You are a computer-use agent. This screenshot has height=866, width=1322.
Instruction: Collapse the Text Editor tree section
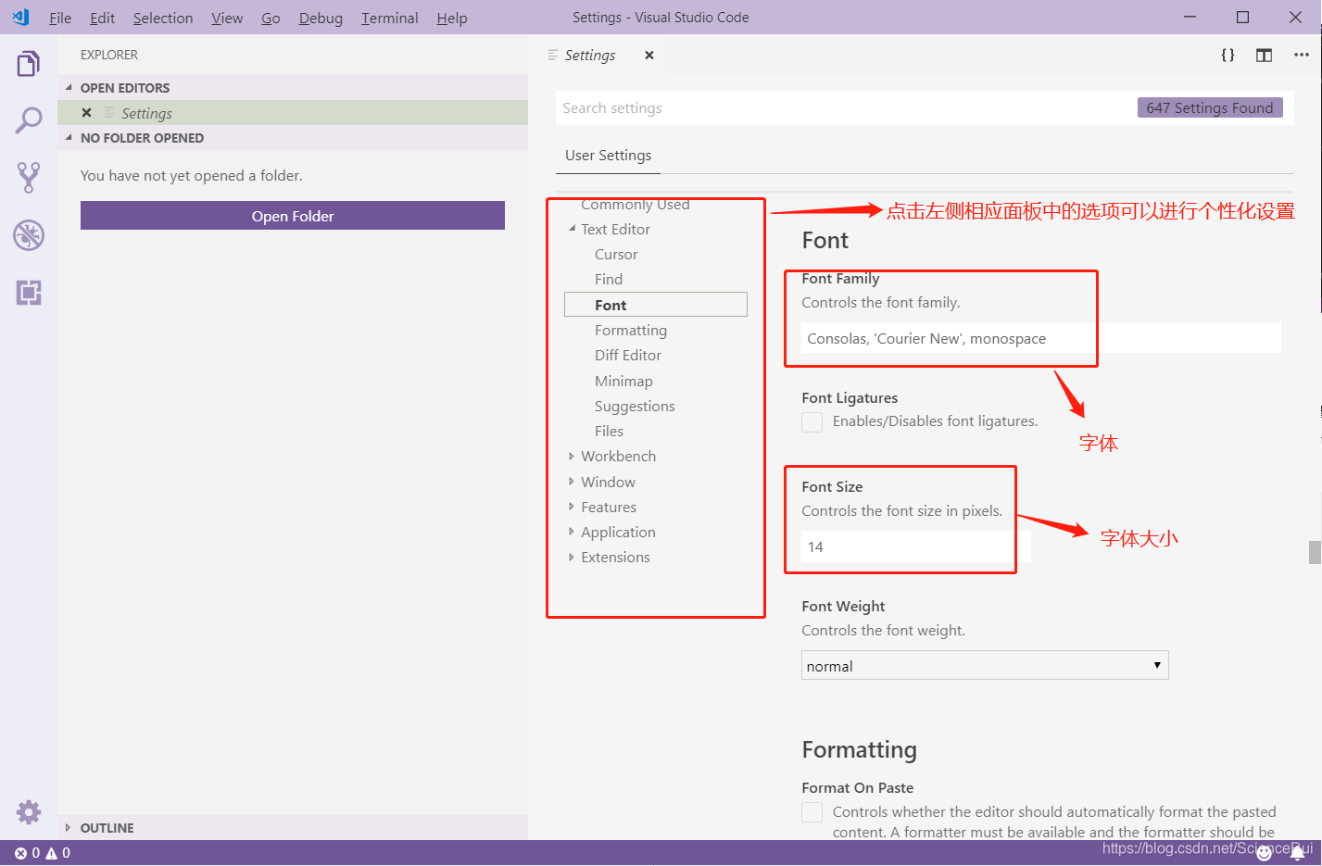tap(572, 229)
